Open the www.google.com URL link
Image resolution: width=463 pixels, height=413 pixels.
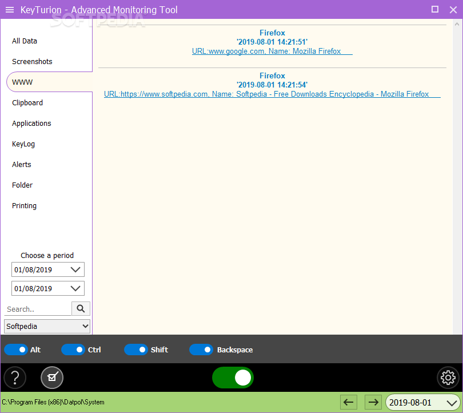[x=272, y=51]
